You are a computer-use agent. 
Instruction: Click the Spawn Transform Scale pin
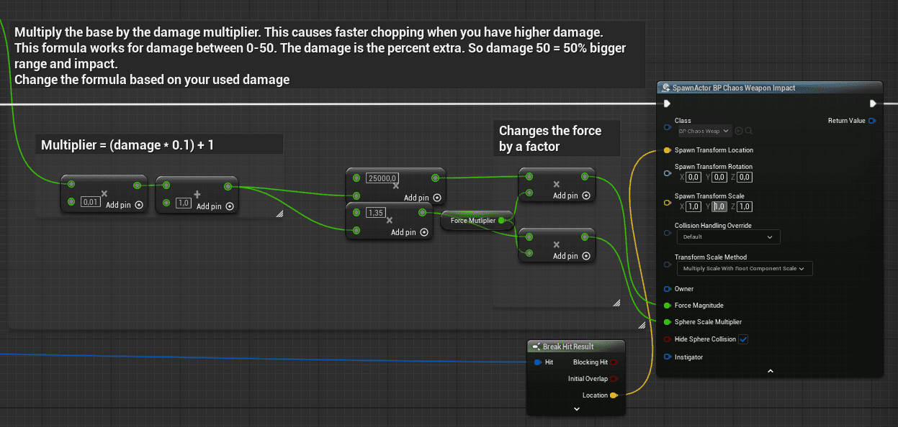[667, 203]
